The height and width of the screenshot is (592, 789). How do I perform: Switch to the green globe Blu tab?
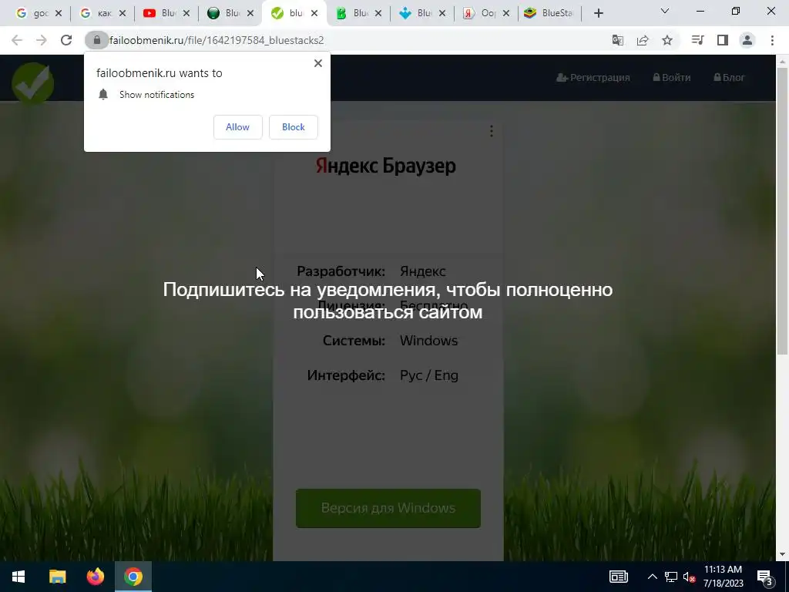point(226,14)
